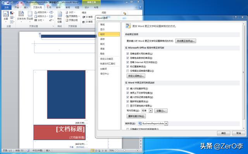The image size is (248, 154).
Task: Toggle 忽略全部大写的单词 checkbox
Action: click(127, 54)
